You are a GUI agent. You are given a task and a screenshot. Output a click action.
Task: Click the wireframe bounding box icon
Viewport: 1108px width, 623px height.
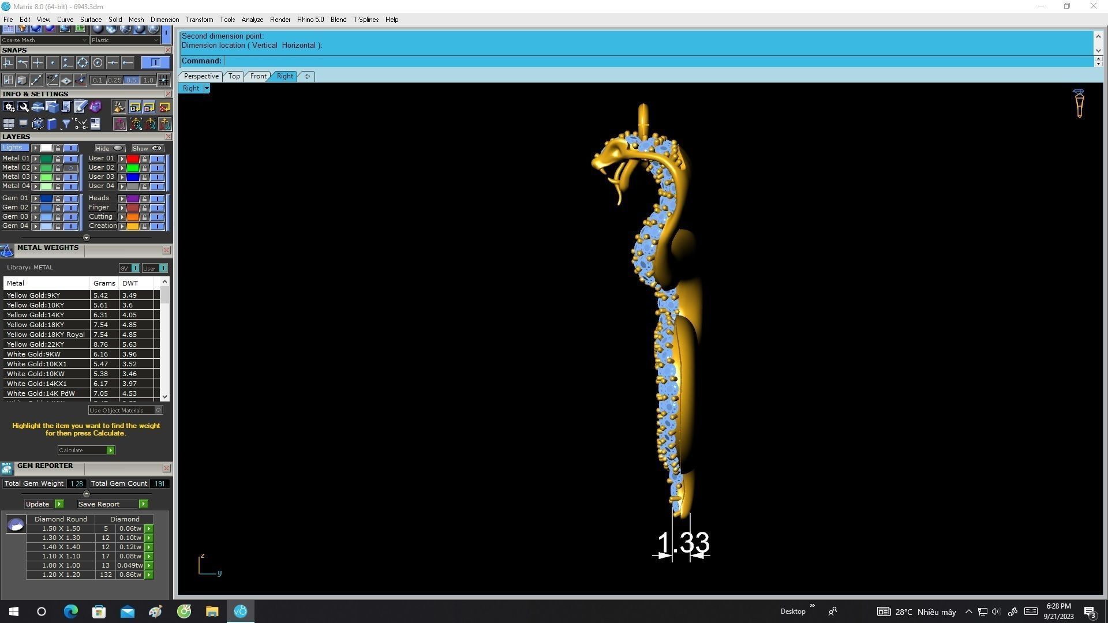point(38,123)
